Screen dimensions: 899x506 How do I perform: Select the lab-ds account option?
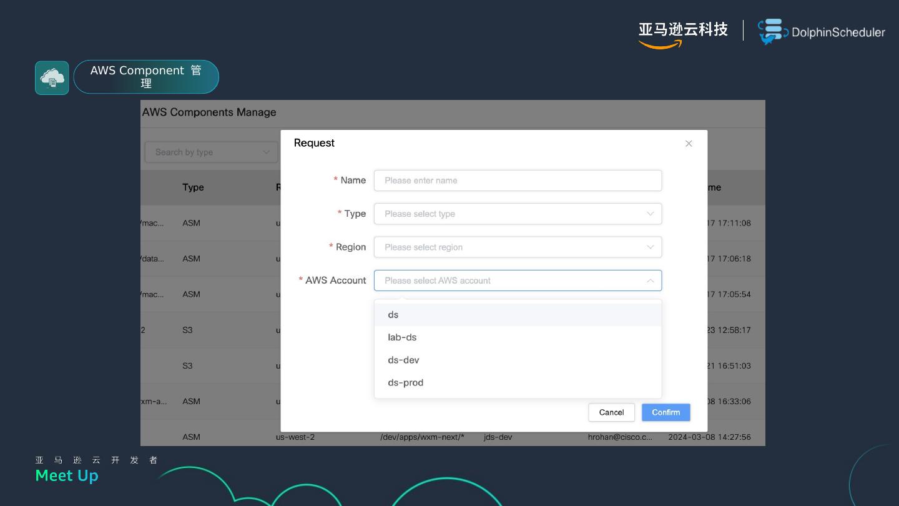point(518,337)
